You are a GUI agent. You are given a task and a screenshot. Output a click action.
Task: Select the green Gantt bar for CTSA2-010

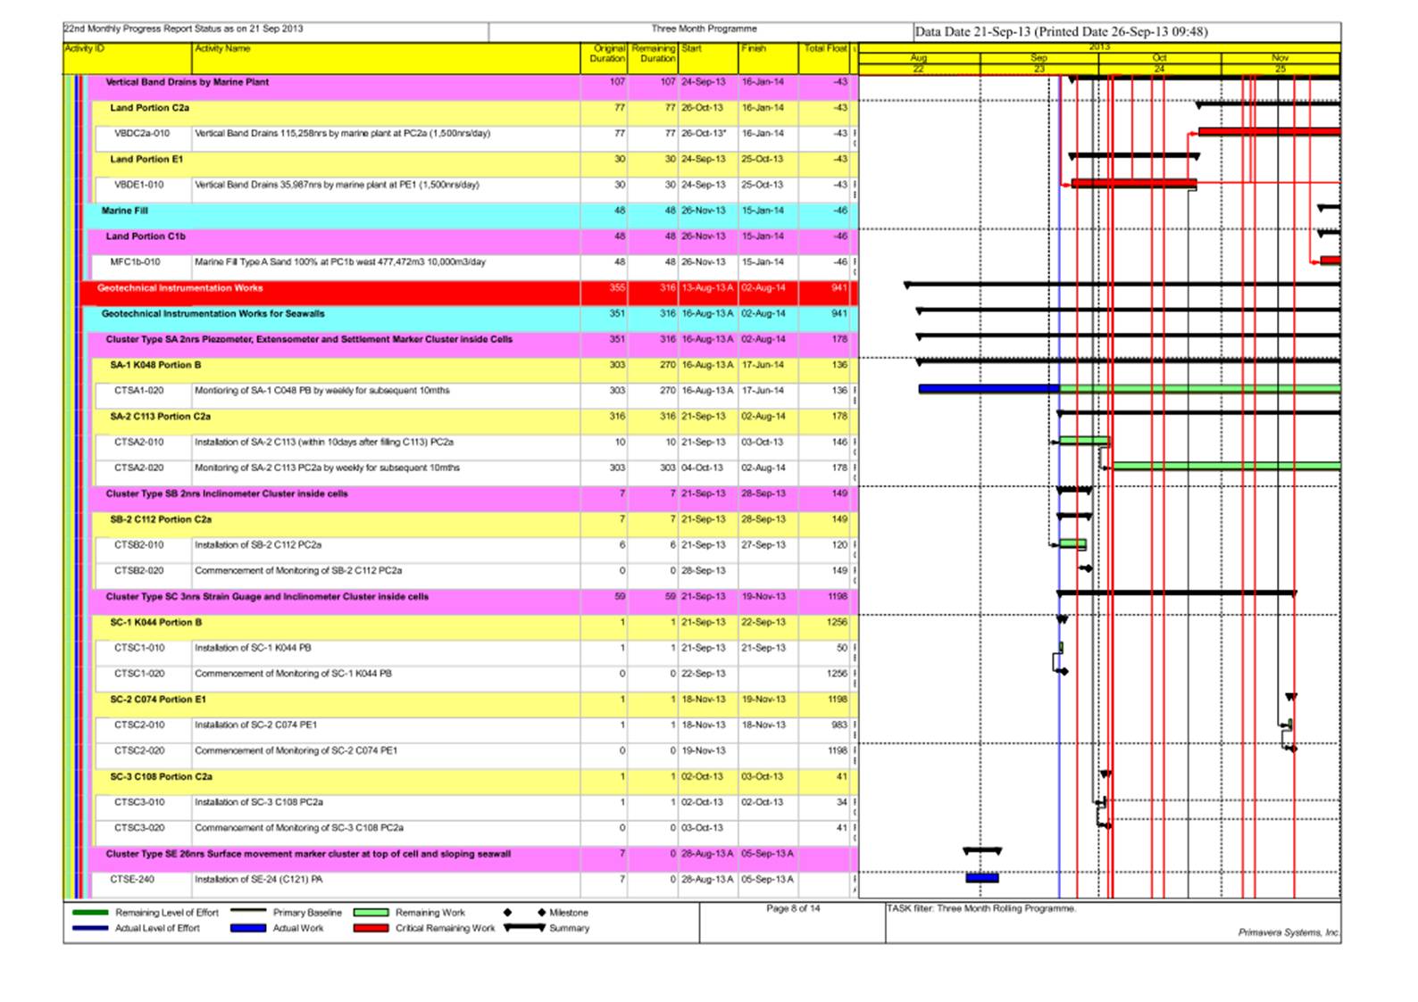click(x=1083, y=441)
